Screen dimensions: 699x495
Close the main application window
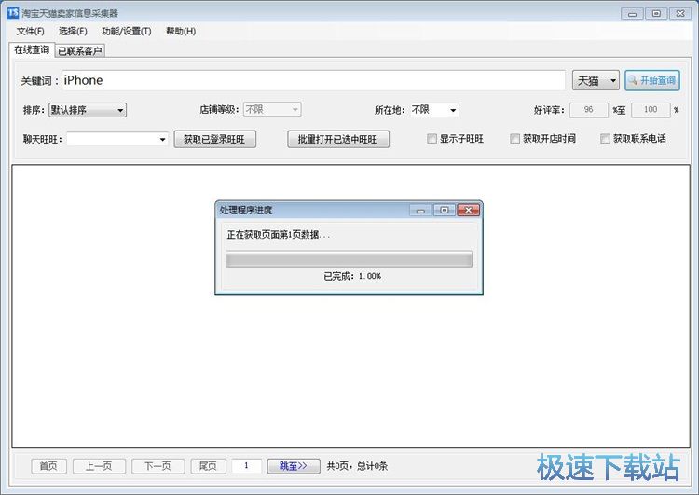click(680, 13)
